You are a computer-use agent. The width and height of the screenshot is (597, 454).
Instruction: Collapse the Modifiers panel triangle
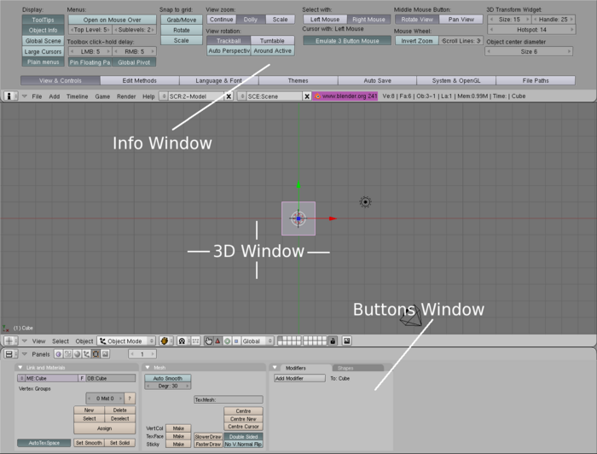coord(275,368)
